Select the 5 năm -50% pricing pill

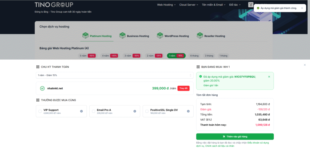[x=87, y=56]
